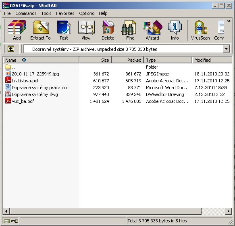The image size is (235, 226).
Task: Go up one level with arrow icon
Action: [11, 49]
